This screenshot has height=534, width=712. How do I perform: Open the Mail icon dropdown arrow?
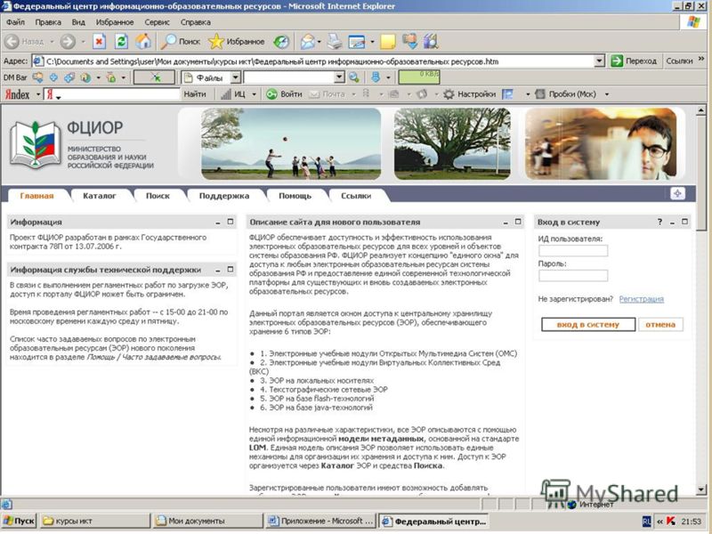pyautogui.click(x=320, y=42)
